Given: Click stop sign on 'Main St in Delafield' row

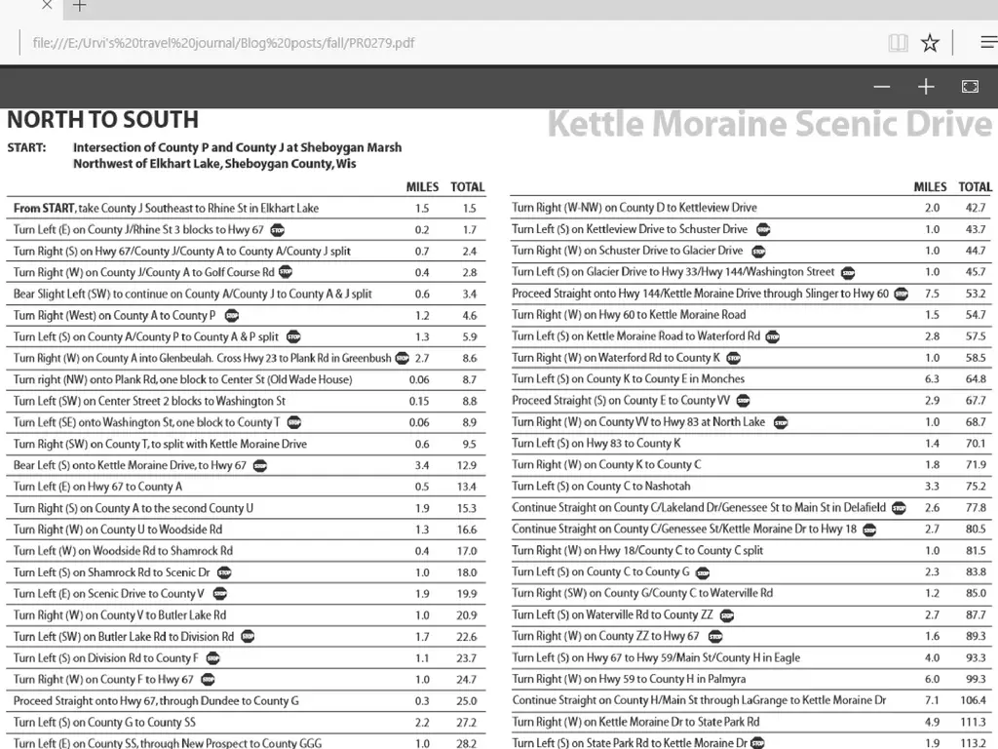Looking at the screenshot, I should [899, 508].
